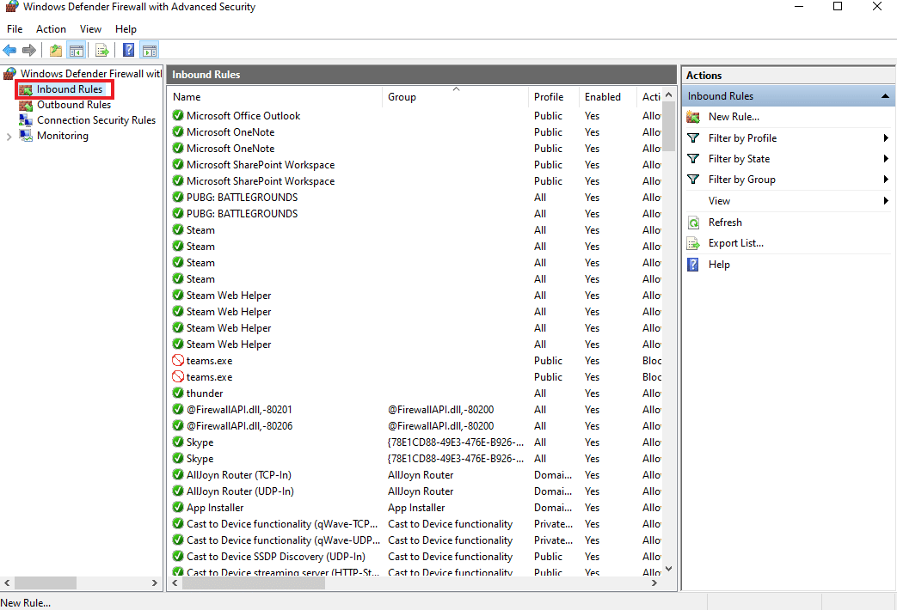Screen dimensions: 897x610
Task: Click the rules list vertical scrollbar thumb
Action: pos(668,126)
